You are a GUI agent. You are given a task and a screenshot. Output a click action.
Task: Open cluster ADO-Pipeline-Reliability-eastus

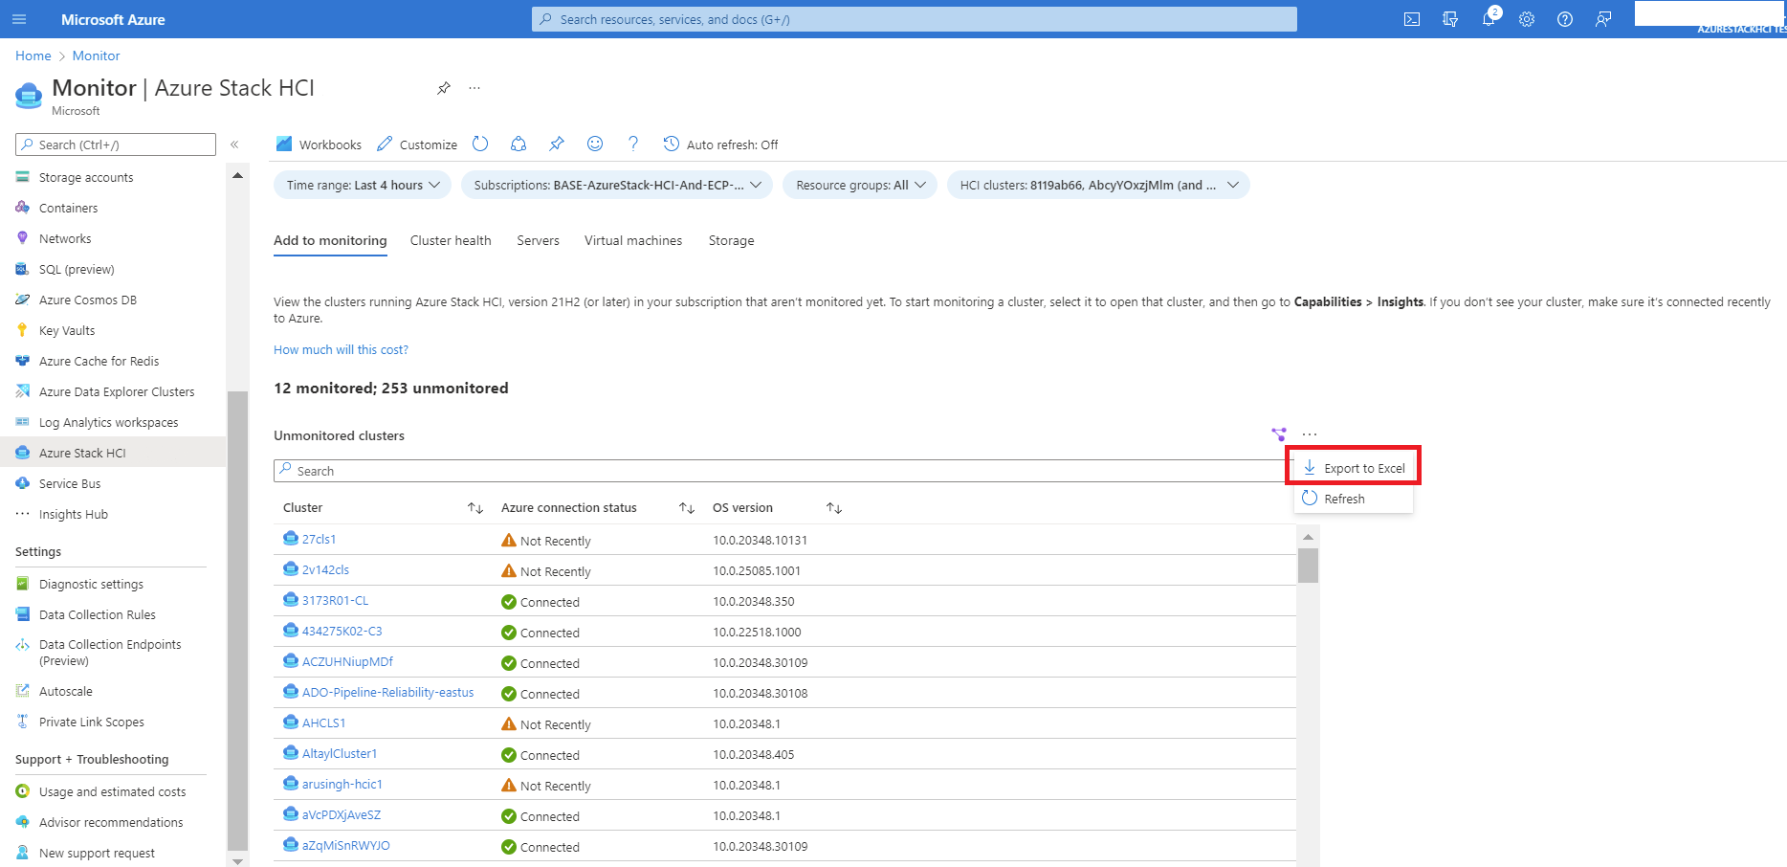coord(387,693)
